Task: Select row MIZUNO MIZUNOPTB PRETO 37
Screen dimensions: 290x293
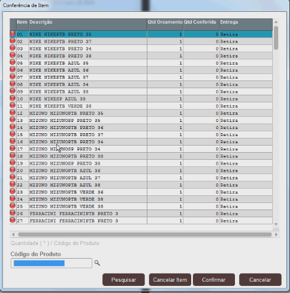Action: click(x=141, y=134)
